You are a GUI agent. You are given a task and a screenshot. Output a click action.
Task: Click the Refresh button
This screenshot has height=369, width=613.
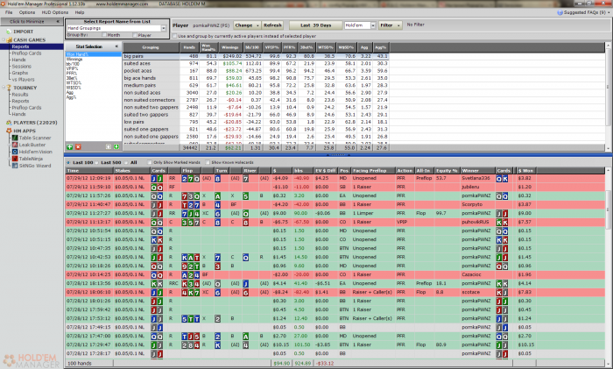(x=272, y=25)
